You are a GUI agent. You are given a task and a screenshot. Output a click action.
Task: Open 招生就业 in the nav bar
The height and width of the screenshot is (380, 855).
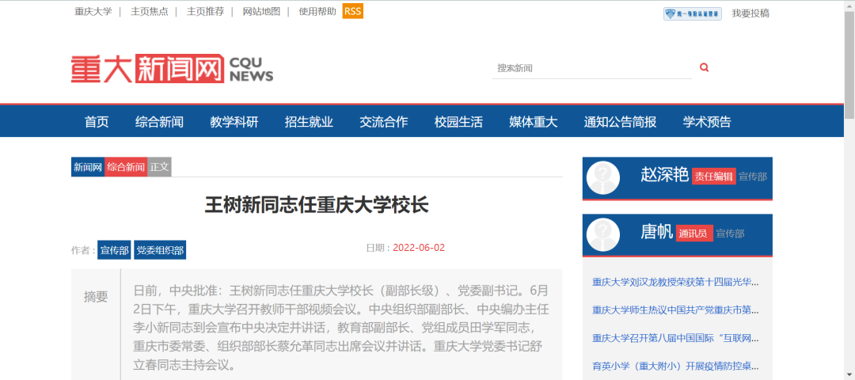pos(309,122)
